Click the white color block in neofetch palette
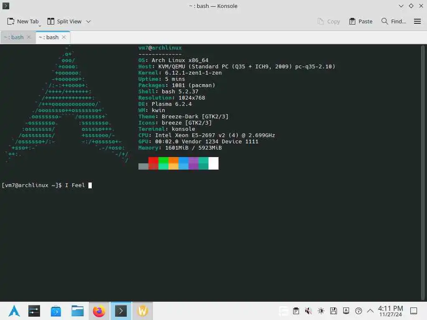This screenshot has width=427, height=320. [x=213, y=163]
